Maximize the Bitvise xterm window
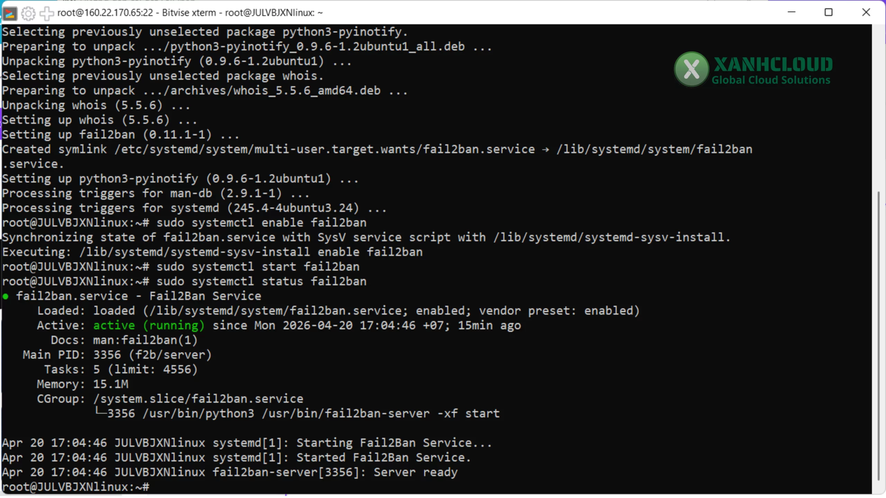886x498 pixels. pos(829,12)
